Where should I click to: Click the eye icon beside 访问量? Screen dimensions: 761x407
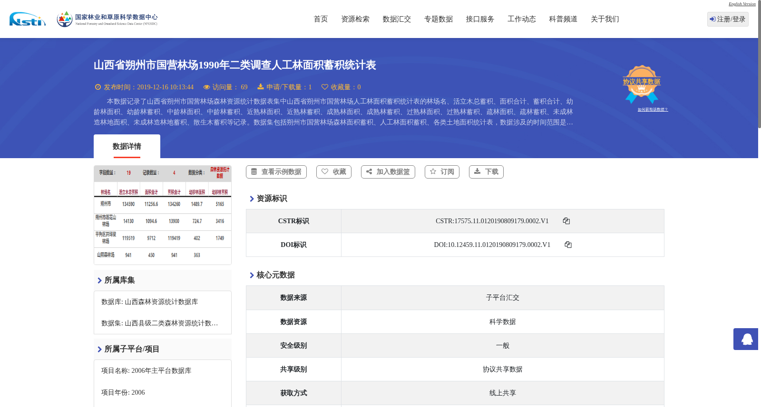[x=206, y=87]
